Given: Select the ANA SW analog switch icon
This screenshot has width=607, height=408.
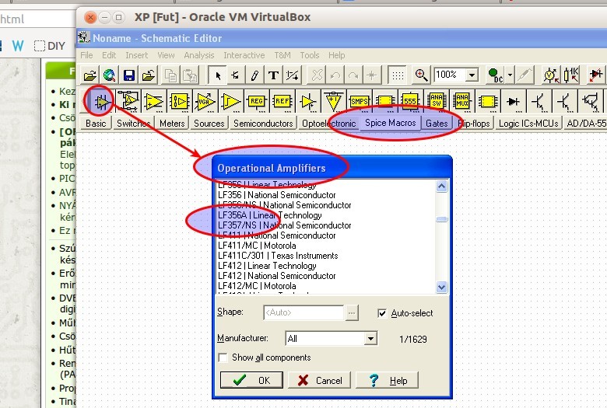Looking at the screenshot, I should (436, 102).
